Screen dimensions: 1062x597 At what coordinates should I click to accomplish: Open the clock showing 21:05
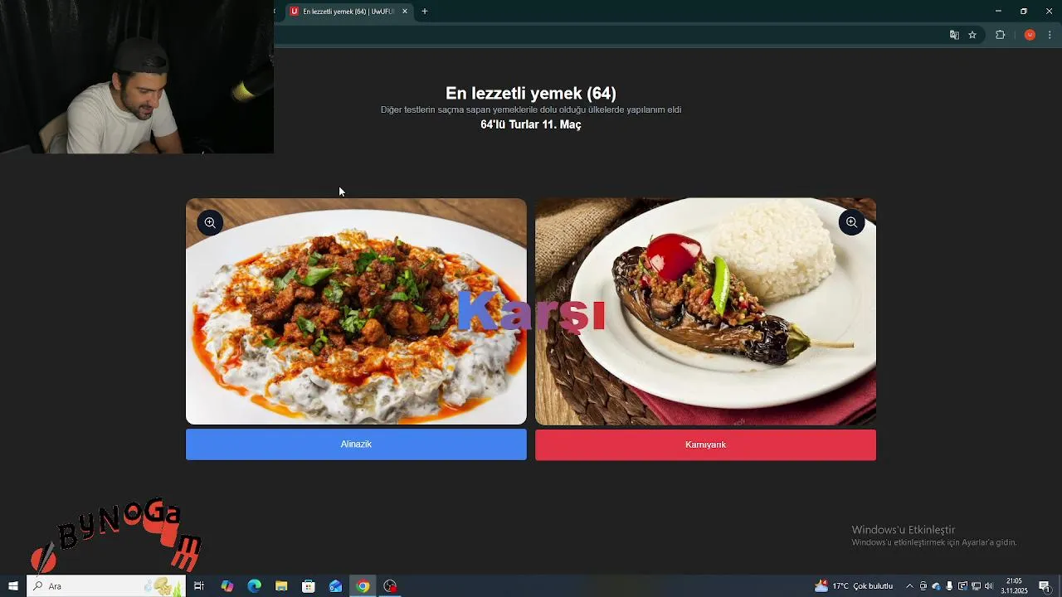click(x=1014, y=586)
